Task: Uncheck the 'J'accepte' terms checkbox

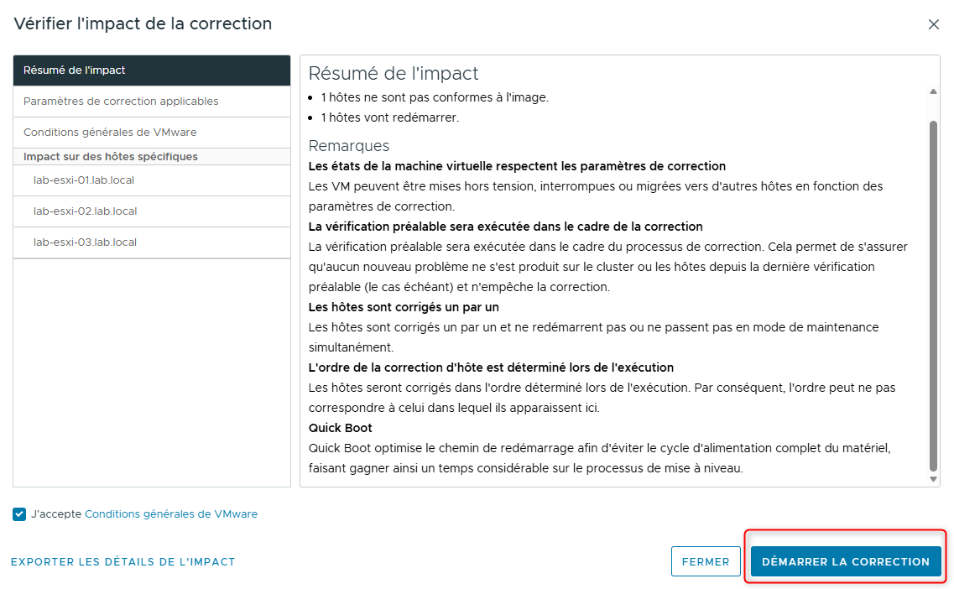Action: pyautogui.click(x=18, y=514)
